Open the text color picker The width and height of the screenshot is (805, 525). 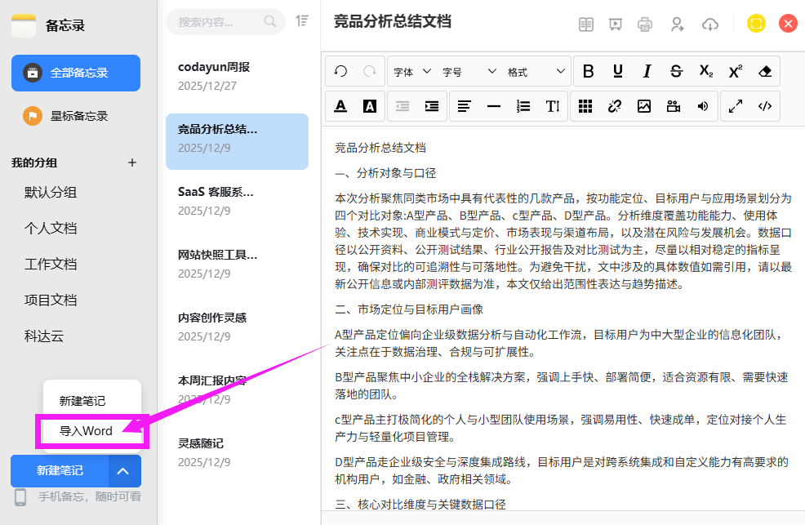[x=340, y=106]
